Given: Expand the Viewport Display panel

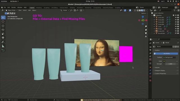Looking at the screenshot, I should coord(166,70).
